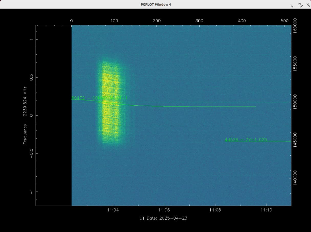Click the black empty region of plot
This screenshot has height=232, width=311.
click(53, 115)
